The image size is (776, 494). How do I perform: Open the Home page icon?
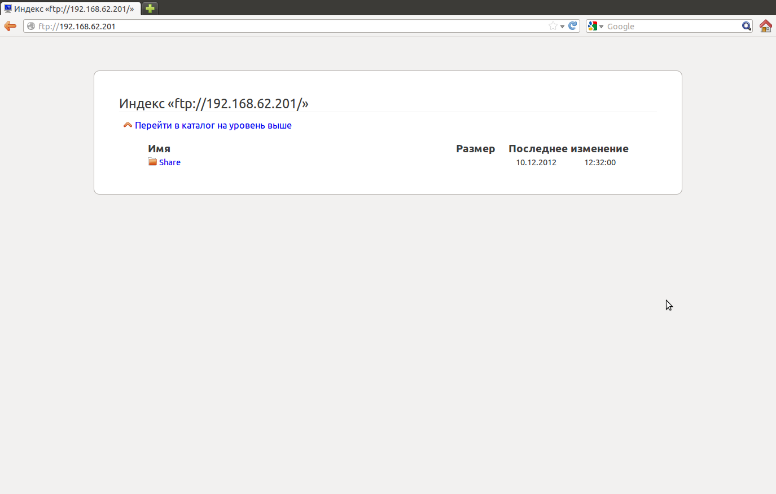click(766, 26)
